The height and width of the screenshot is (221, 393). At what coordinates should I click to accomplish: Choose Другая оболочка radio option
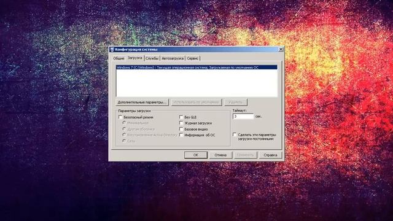tap(124, 129)
